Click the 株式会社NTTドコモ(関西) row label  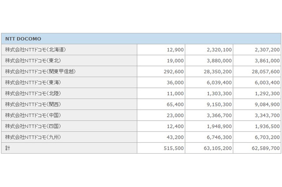(33, 104)
